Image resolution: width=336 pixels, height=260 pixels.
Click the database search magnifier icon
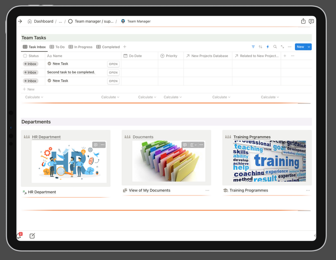tap(275, 47)
